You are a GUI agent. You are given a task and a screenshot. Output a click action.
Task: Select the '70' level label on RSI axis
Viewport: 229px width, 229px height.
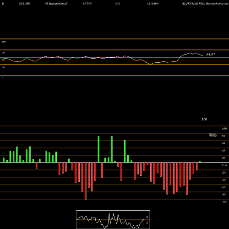tap(3, 53)
